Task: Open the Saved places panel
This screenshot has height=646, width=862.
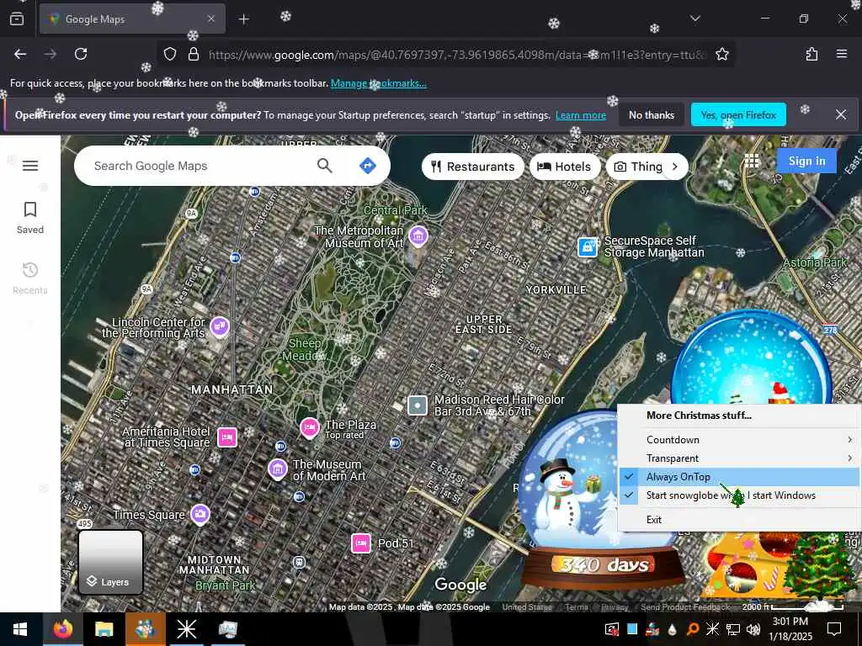Action: 30,218
